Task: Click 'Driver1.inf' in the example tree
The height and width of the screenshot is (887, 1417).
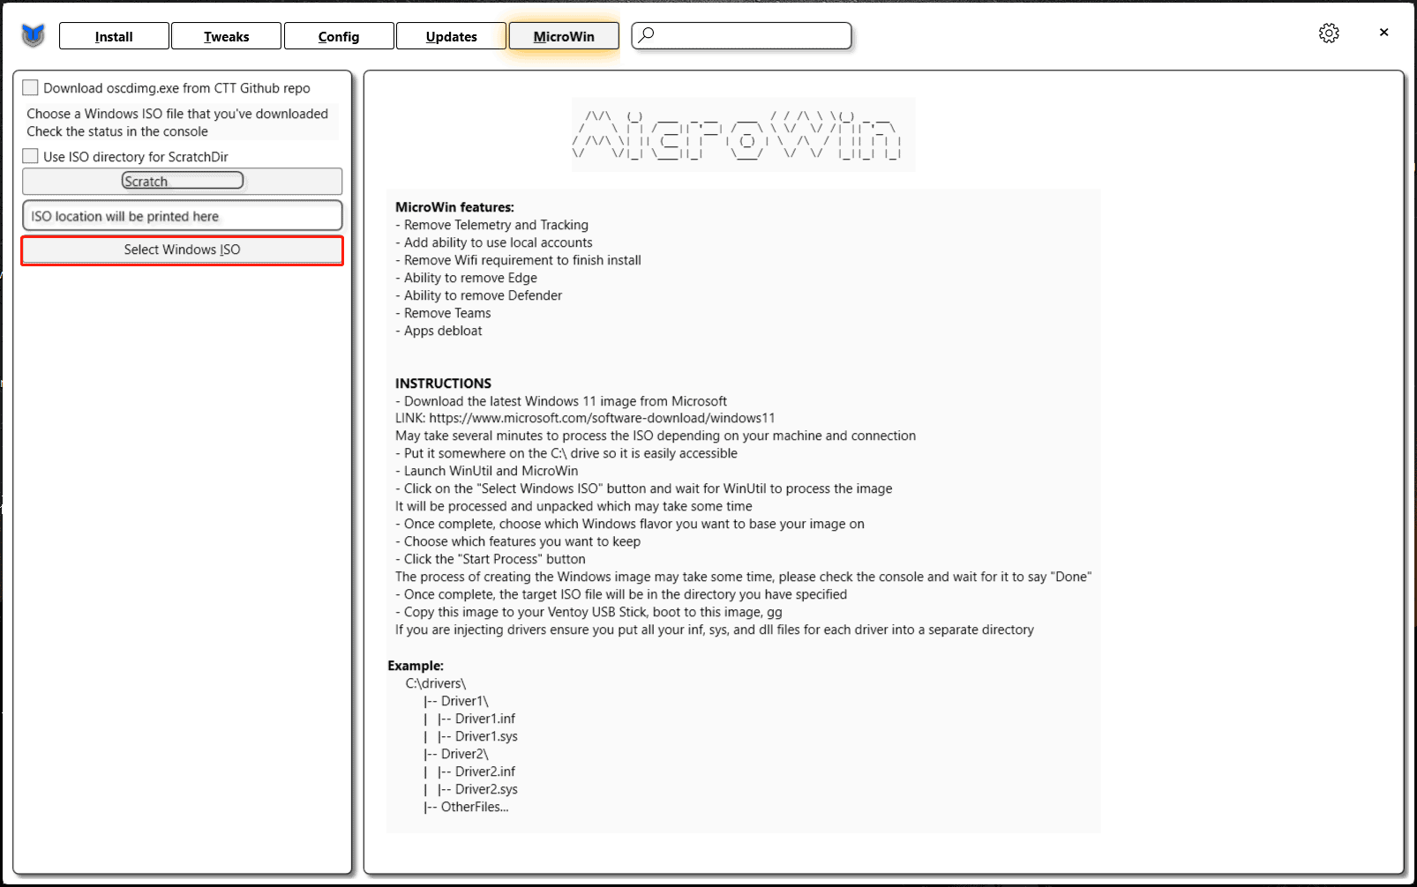Action: 485,719
